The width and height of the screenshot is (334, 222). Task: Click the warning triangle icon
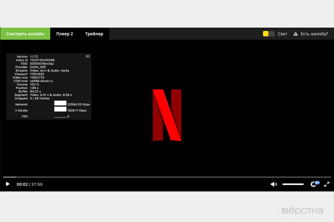(296, 34)
